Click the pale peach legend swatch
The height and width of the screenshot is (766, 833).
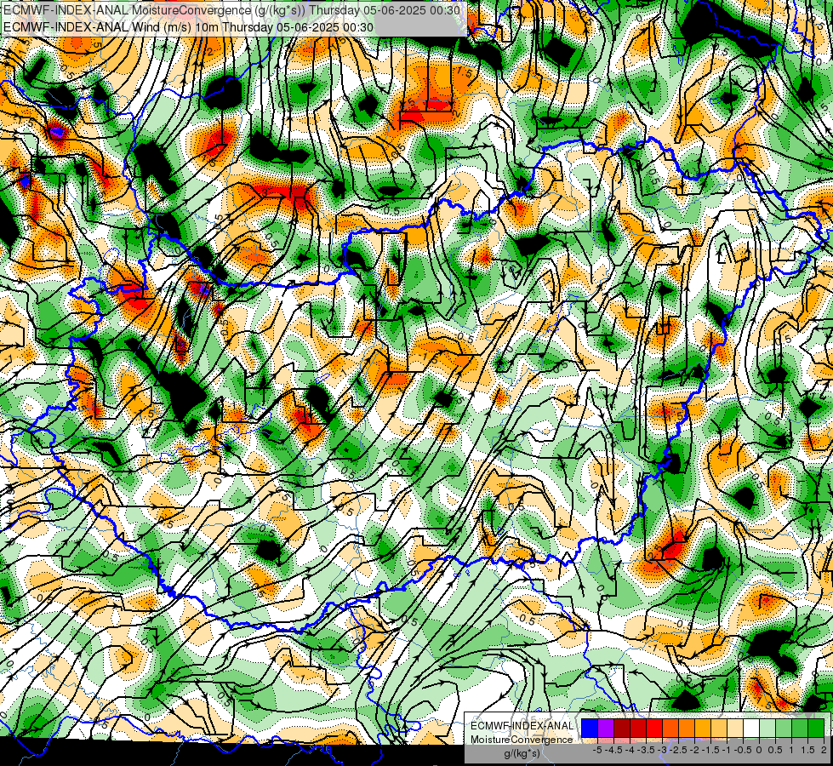pyautogui.click(x=735, y=728)
